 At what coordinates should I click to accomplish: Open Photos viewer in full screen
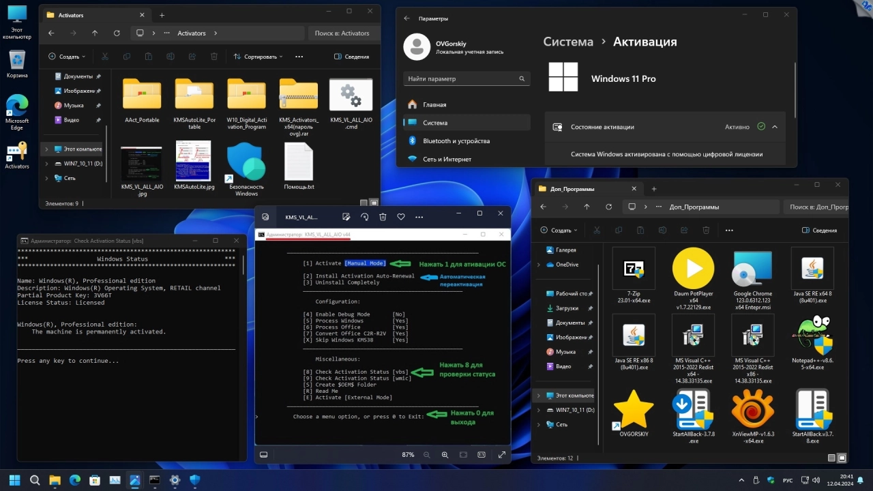(x=502, y=454)
